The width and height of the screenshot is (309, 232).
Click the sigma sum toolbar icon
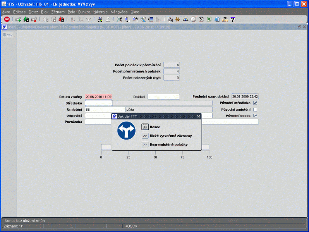pos(201,19)
